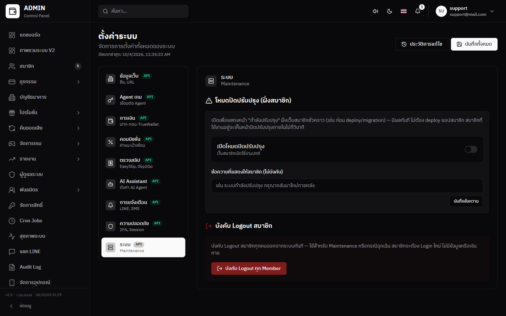
Task: Click the ข้อมูลเว็บ building icon
Action: pos(110,79)
